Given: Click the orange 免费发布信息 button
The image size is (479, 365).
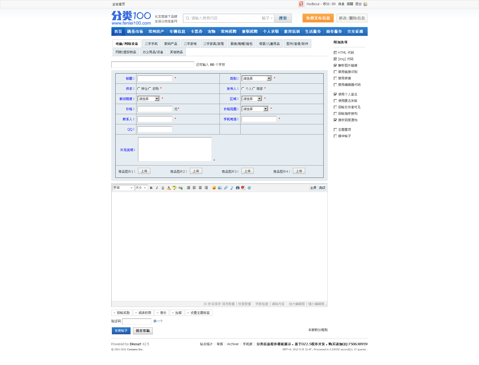Looking at the screenshot, I should [318, 18].
